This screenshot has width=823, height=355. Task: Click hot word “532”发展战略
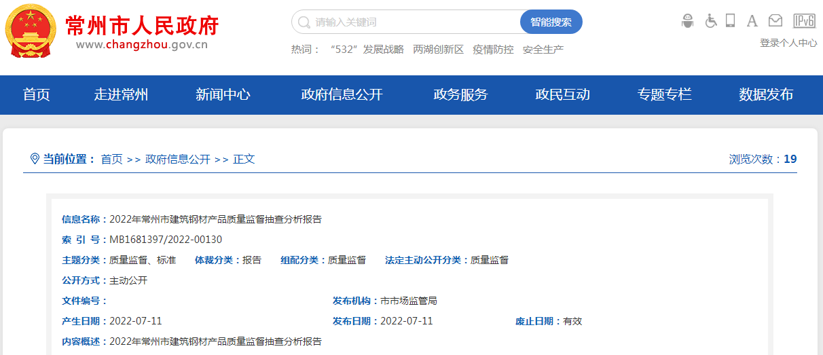367,50
